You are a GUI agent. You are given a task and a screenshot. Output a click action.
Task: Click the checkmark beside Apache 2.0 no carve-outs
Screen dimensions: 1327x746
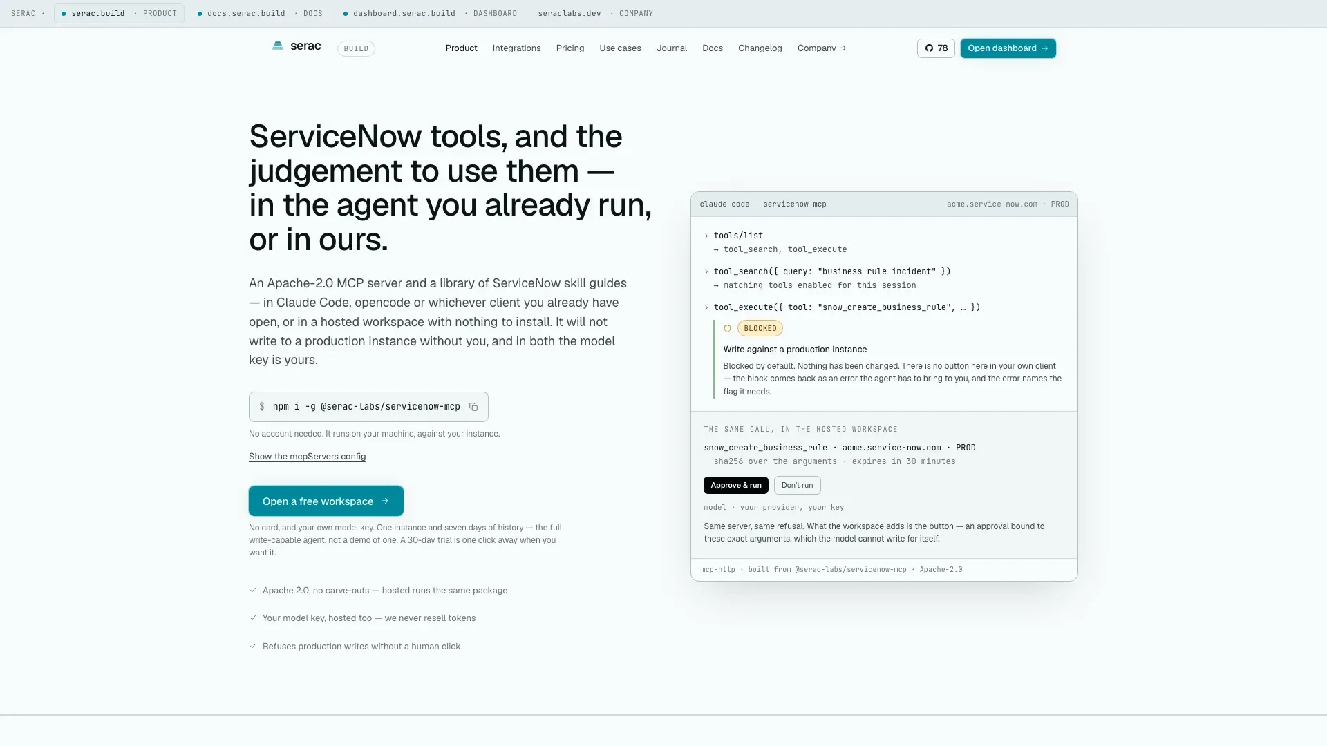pyautogui.click(x=253, y=591)
